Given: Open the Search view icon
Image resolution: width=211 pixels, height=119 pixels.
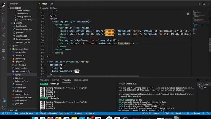Looking at the screenshot, I should pos(4,12).
